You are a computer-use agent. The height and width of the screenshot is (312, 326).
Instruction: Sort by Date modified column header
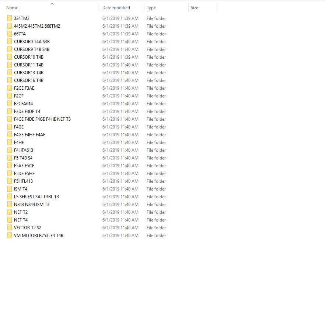click(116, 8)
